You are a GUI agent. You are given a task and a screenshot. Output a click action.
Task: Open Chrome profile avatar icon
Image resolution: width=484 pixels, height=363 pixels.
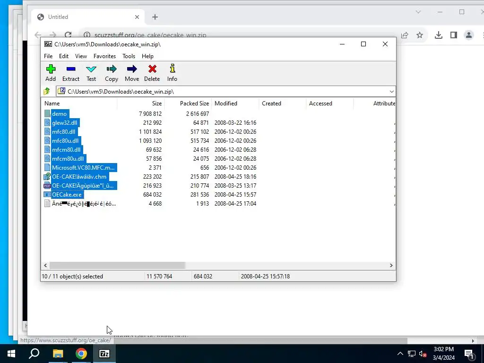[x=468, y=35]
